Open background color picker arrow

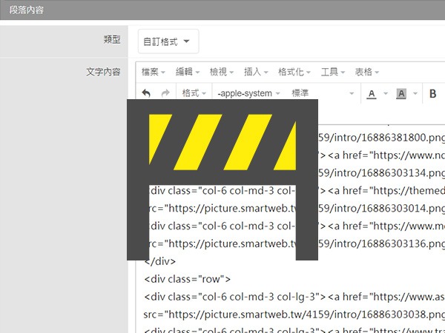pos(415,93)
